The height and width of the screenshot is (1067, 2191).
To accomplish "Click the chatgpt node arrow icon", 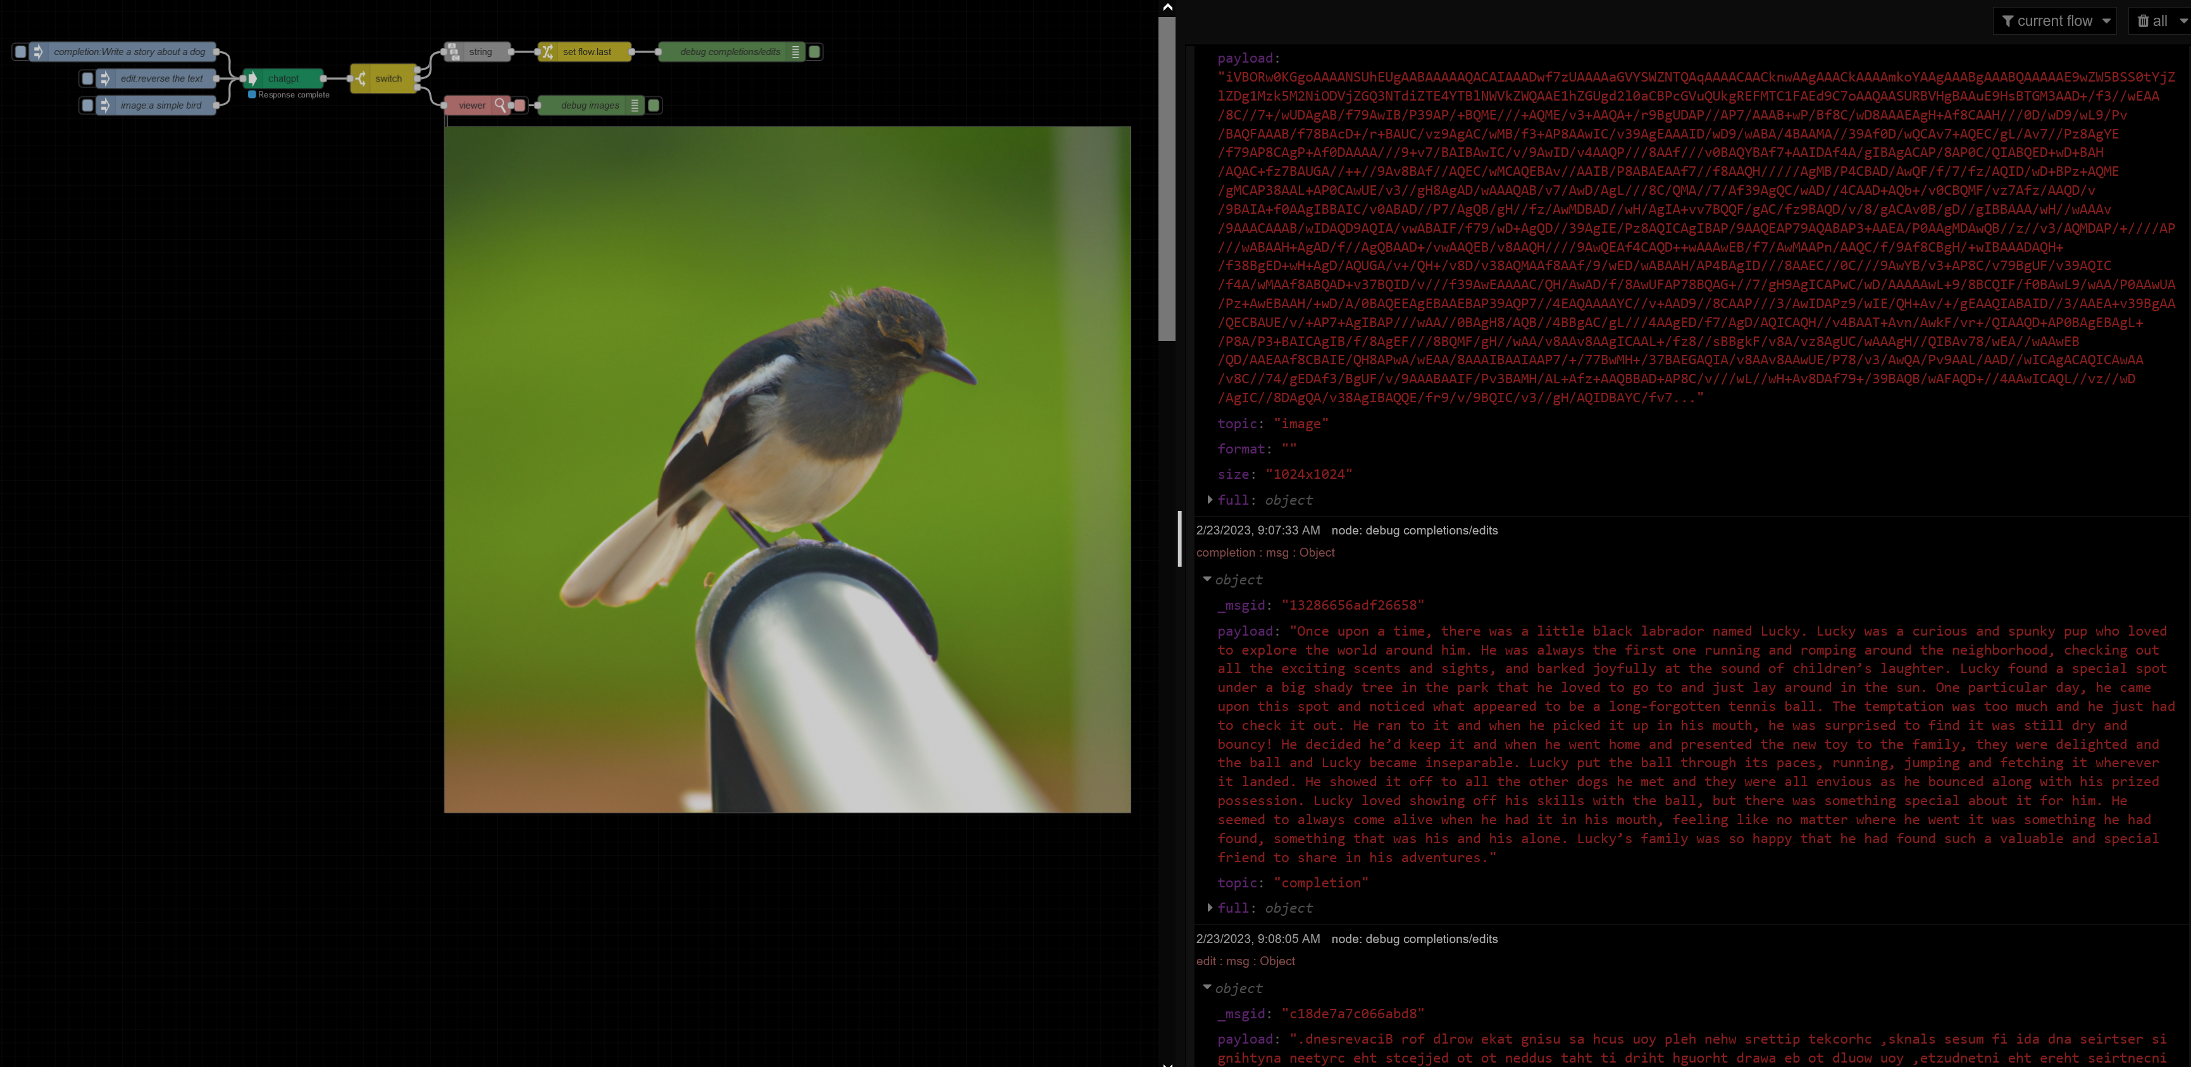I will click(x=252, y=78).
